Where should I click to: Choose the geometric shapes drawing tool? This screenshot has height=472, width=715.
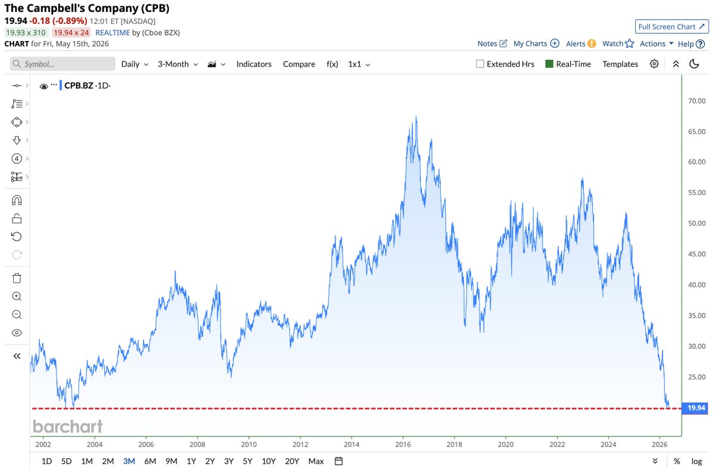click(x=17, y=122)
